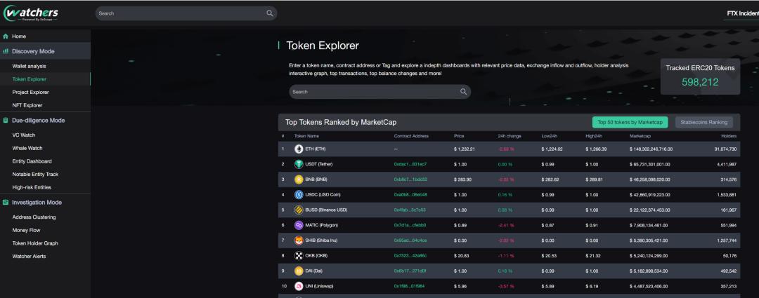Open the USDT contract address link
This screenshot has height=298, width=759.
point(410,164)
